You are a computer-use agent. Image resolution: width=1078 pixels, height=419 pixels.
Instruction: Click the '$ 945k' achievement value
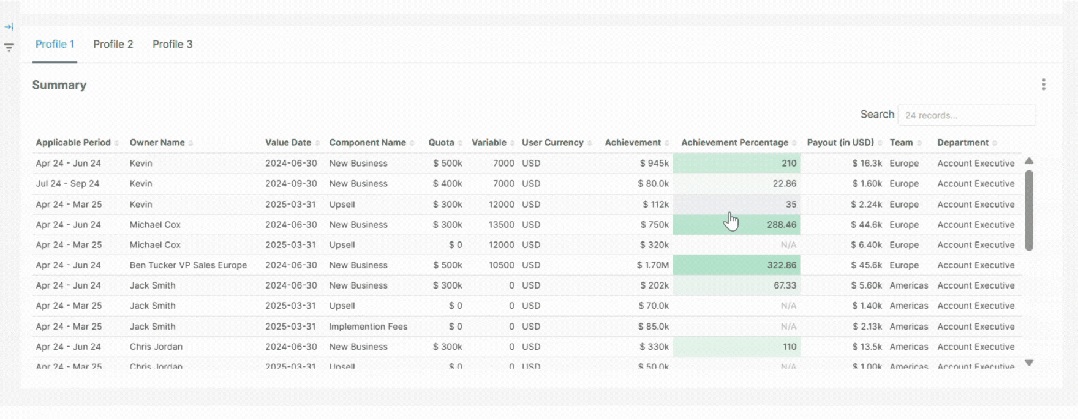tap(655, 163)
